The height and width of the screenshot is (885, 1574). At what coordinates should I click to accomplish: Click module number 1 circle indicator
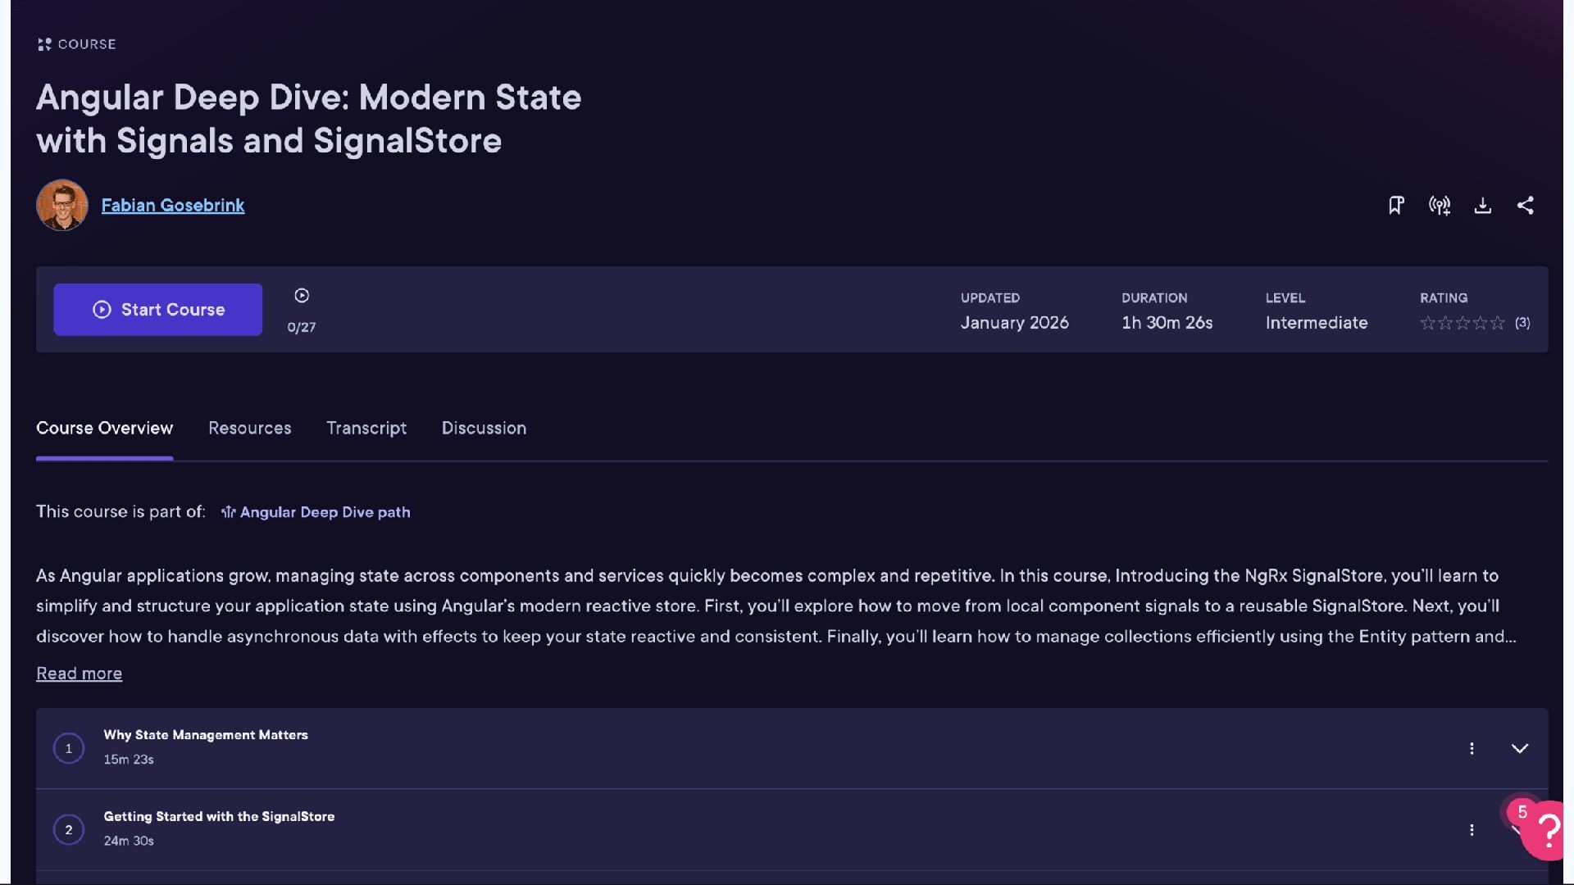click(x=69, y=748)
